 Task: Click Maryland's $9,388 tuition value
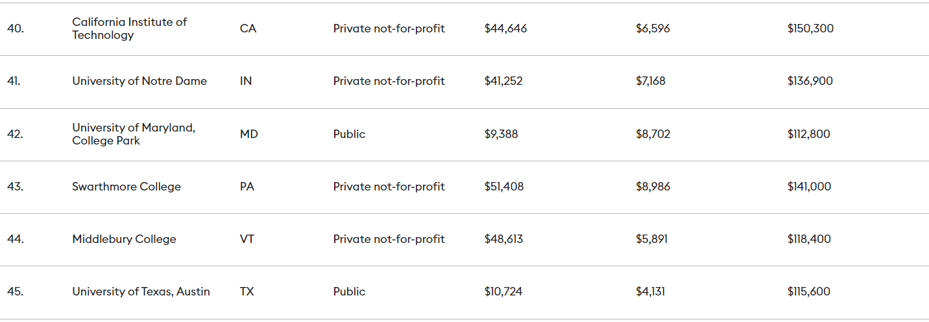[501, 134]
